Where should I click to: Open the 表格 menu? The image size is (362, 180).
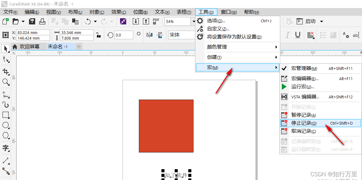[184, 12]
